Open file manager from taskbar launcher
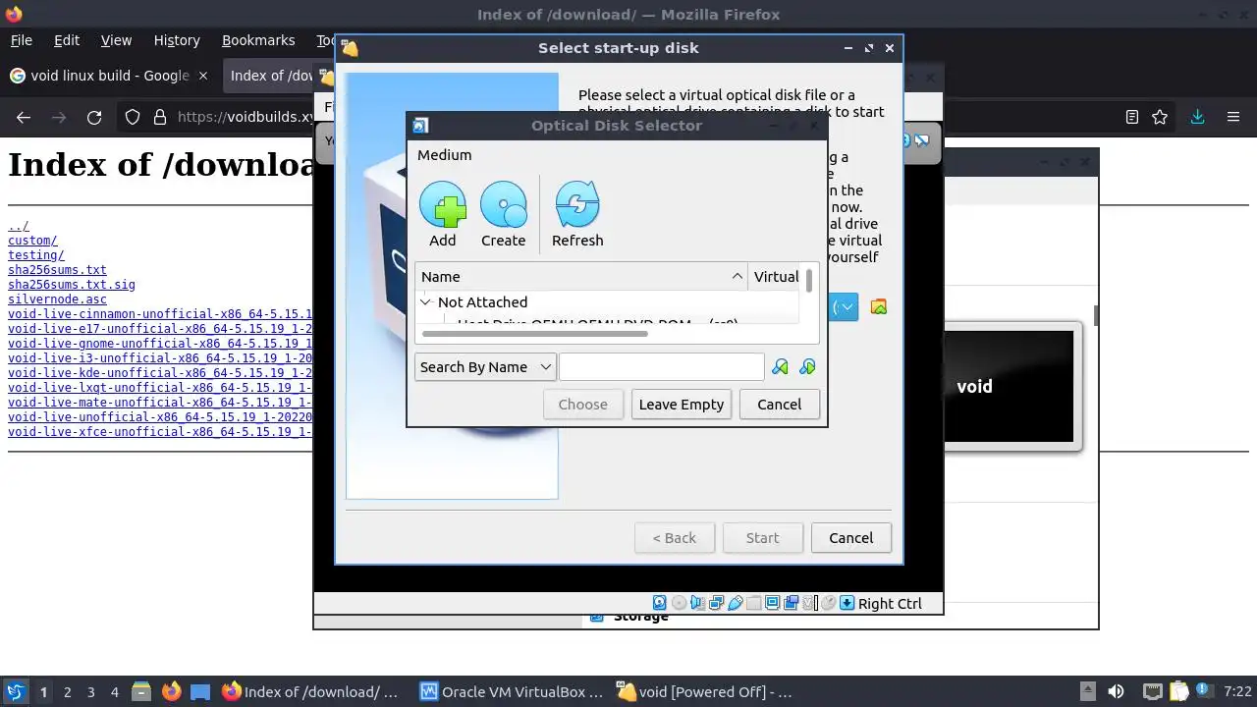1257x707 pixels. [140, 692]
